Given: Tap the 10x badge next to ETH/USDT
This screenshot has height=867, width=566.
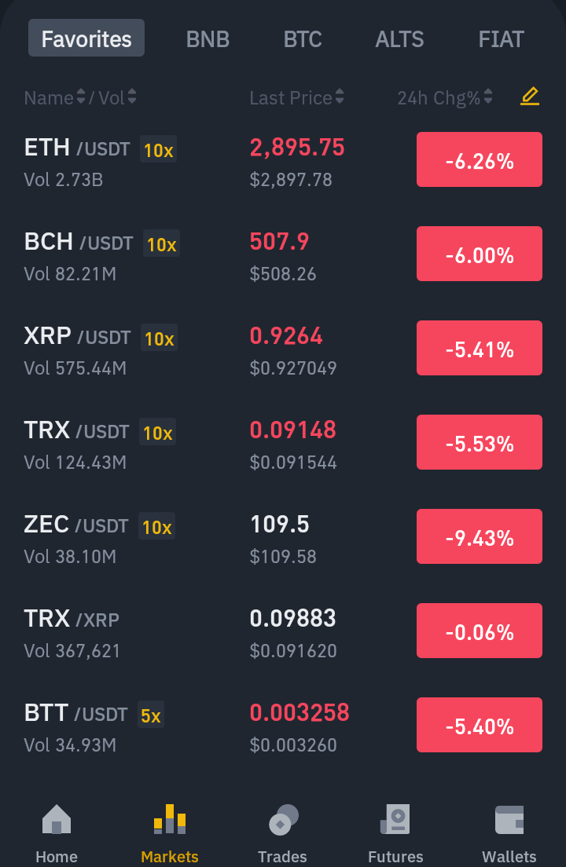Looking at the screenshot, I should click(x=158, y=149).
